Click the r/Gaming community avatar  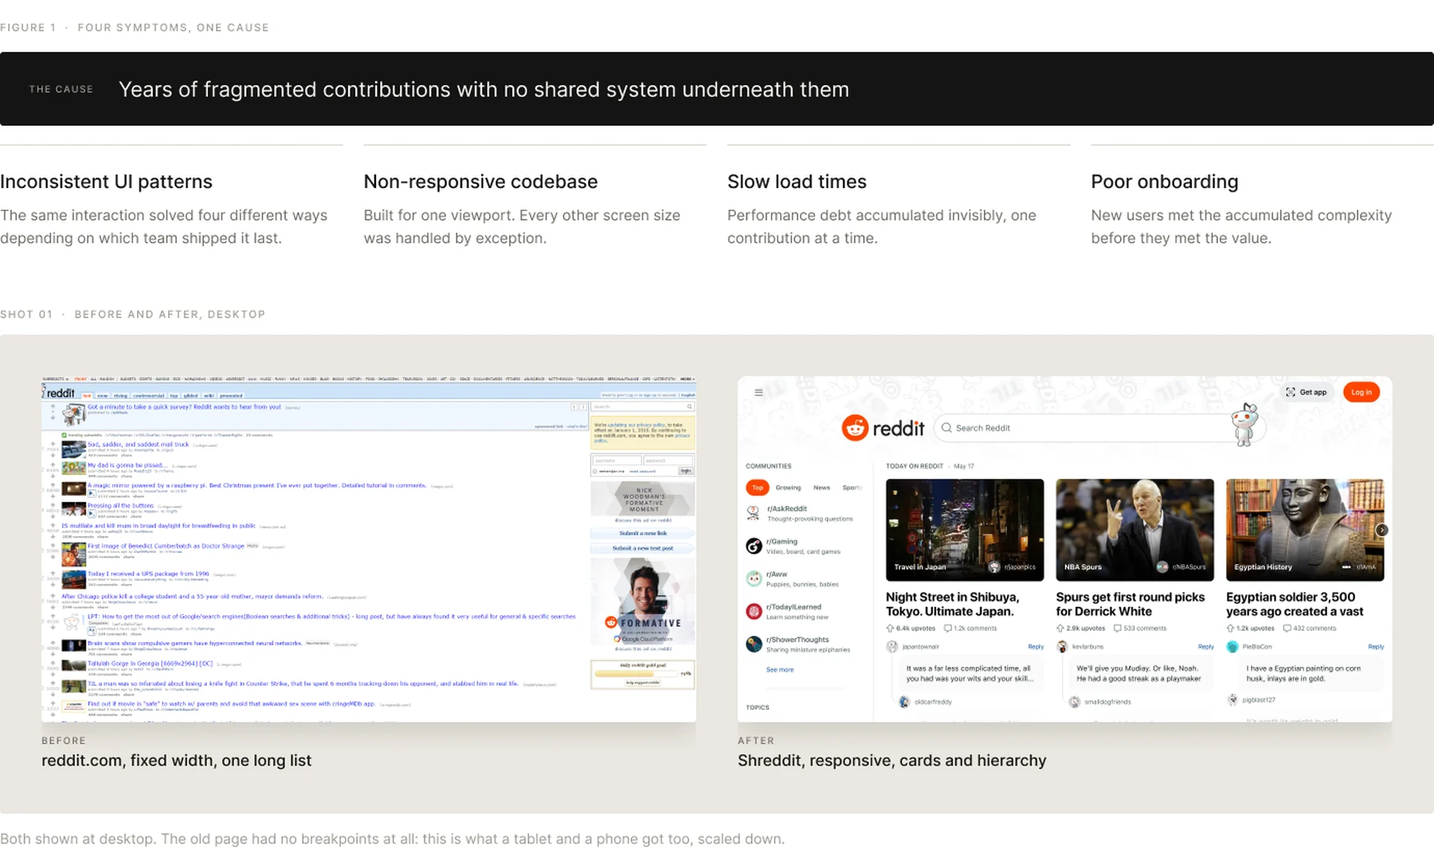pyautogui.click(x=753, y=546)
